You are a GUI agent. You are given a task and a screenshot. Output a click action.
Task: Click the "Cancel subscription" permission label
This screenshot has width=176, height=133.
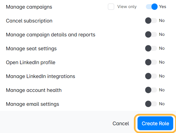click(29, 21)
